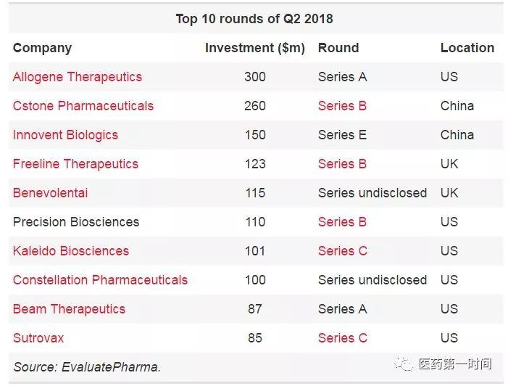Viewport: 508px width, 386px height.
Task: Click the Company column header
Action: [x=42, y=48]
